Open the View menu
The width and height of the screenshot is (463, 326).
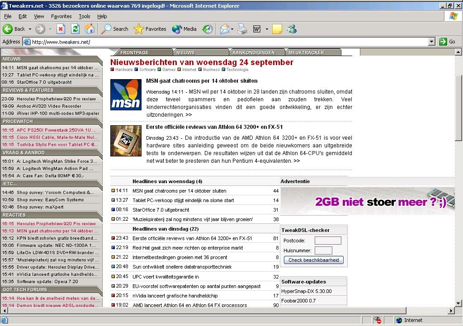(x=39, y=16)
